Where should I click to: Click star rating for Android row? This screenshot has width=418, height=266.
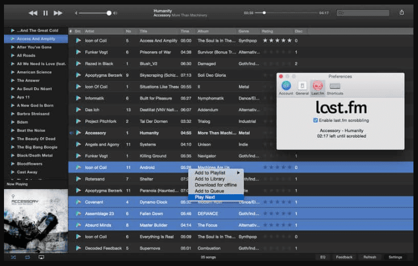click(278, 167)
